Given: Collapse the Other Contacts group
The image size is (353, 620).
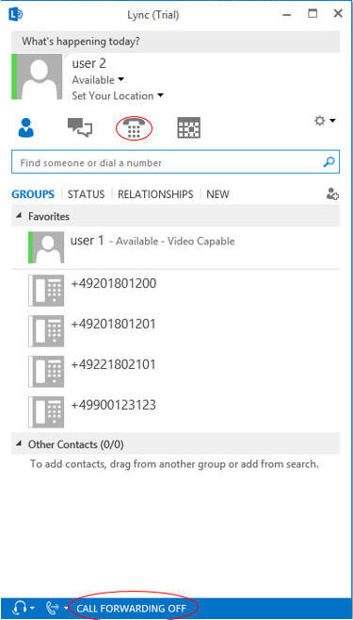Looking at the screenshot, I should pyautogui.click(x=19, y=444).
